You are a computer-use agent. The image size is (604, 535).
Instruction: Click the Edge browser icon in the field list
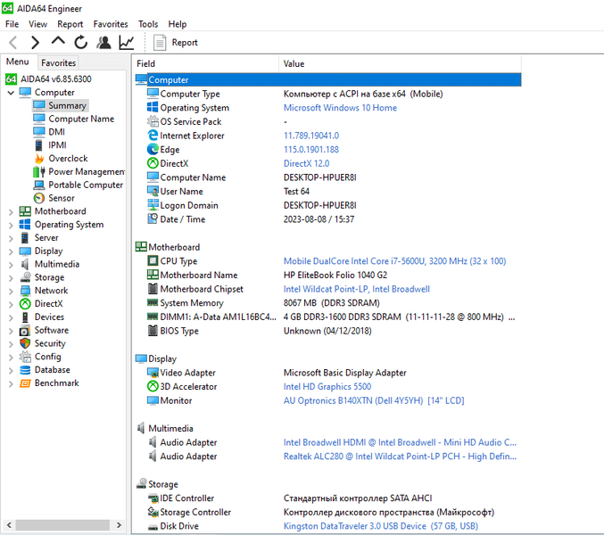click(153, 149)
